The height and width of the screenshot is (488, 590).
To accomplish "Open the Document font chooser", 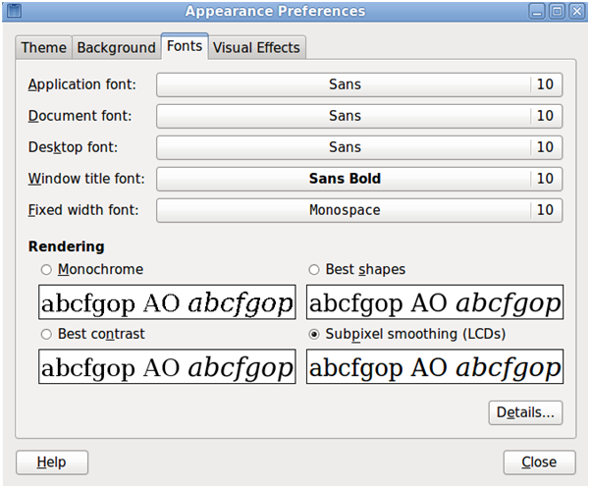I will point(359,116).
